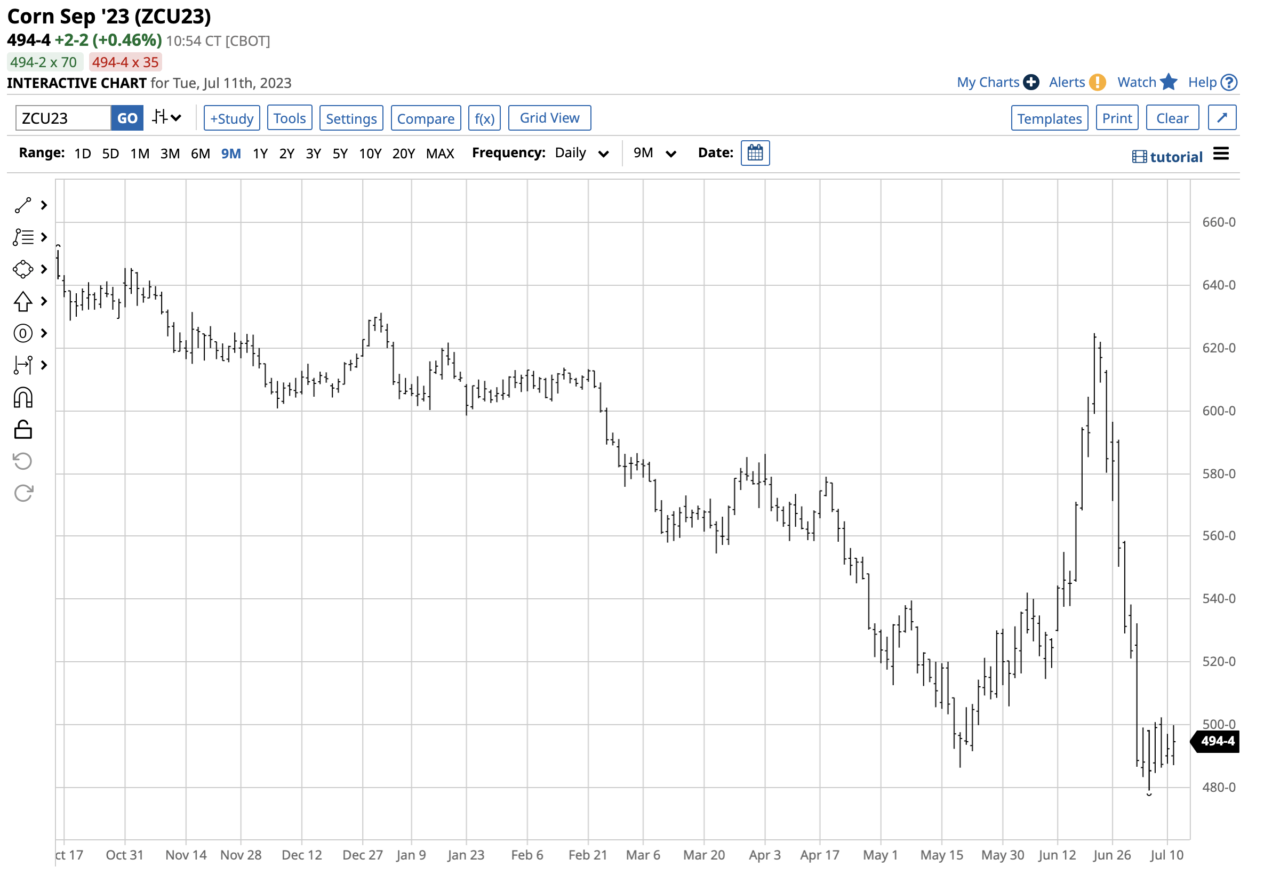Screen dimensions: 1264x883
Task: Open the Compare dialog
Action: tap(426, 118)
